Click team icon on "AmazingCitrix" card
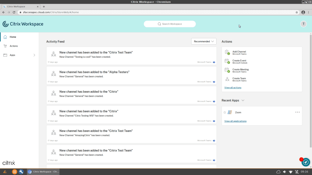 54,132
